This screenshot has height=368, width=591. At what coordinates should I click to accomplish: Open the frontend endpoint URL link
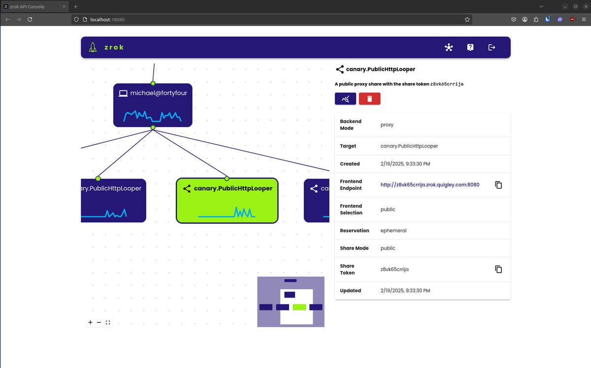coord(430,185)
